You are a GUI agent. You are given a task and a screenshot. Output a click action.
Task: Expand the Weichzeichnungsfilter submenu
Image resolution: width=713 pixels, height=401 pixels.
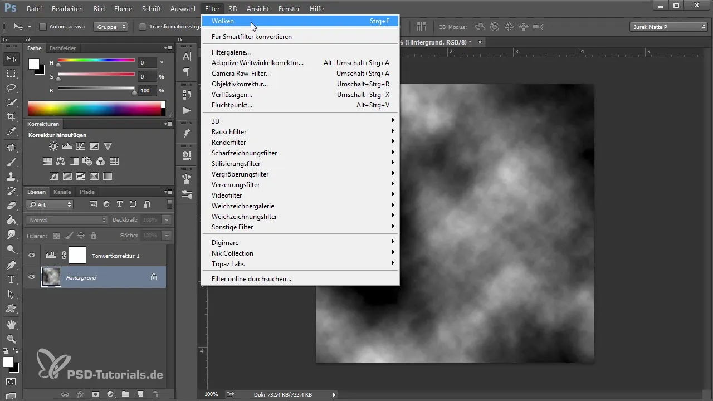coord(300,216)
